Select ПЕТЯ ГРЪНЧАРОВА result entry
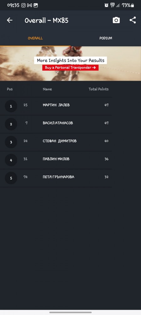The width and height of the screenshot is (141, 315). (x=56, y=178)
